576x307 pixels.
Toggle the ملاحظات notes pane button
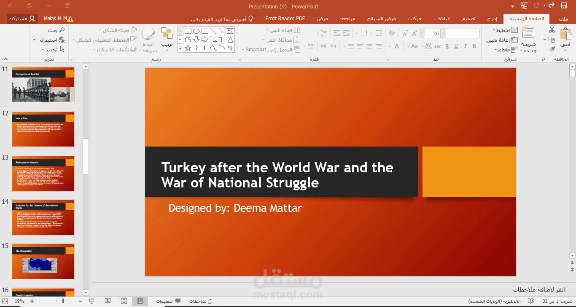click(x=201, y=301)
